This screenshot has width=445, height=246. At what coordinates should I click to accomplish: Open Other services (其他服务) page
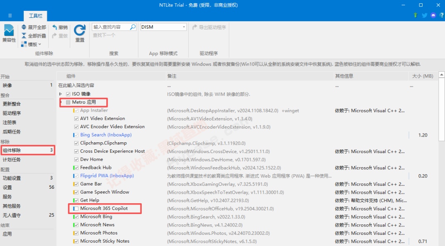click(27, 206)
